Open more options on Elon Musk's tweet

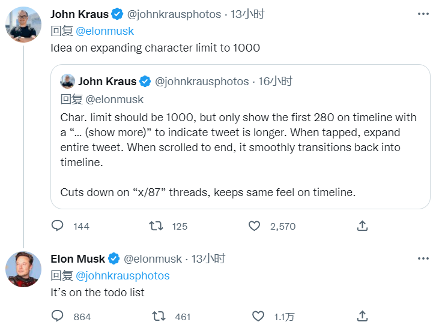point(423,258)
